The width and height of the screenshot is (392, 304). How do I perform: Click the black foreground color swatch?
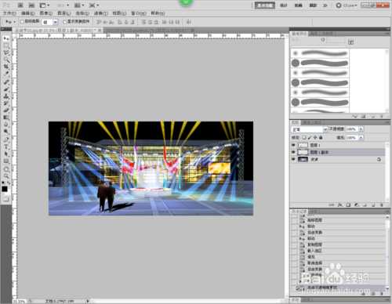(5, 189)
